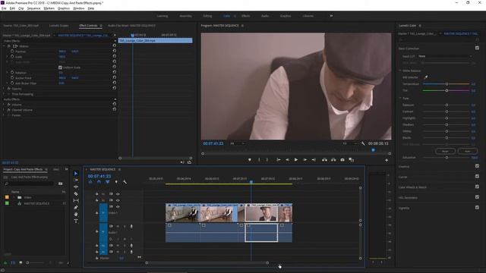The height and width of the screenshot is (273, 486).
Task: Adjust the Tint slider
Action: (x=447, y=90)
